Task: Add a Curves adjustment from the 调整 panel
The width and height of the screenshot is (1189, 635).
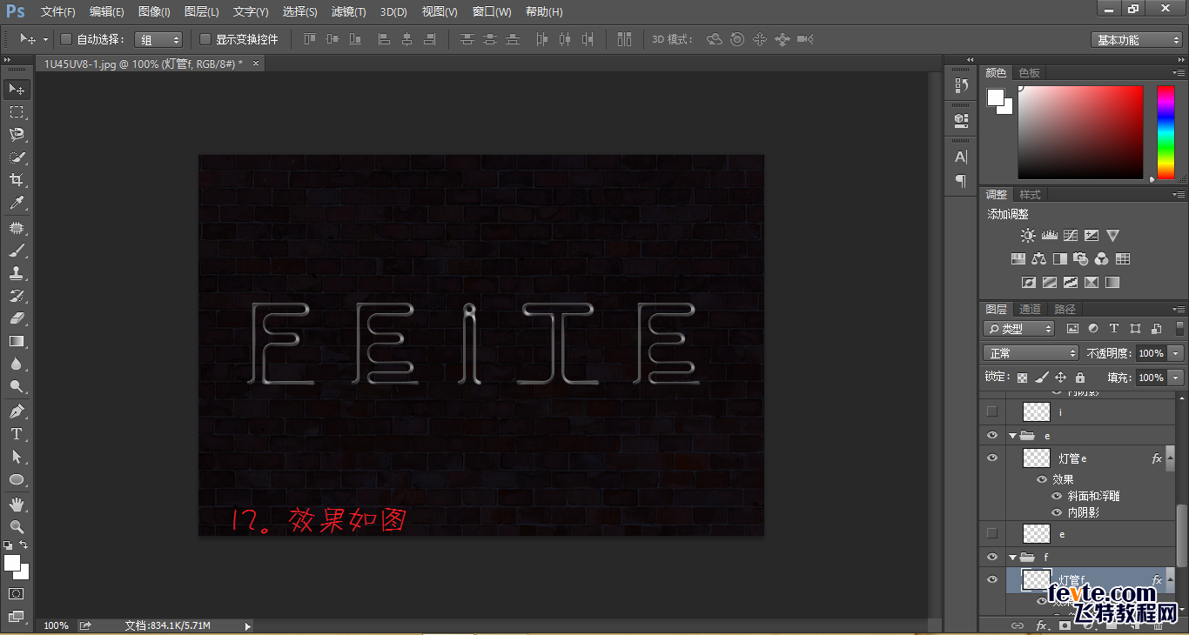Action: (x=1070, y=235)
